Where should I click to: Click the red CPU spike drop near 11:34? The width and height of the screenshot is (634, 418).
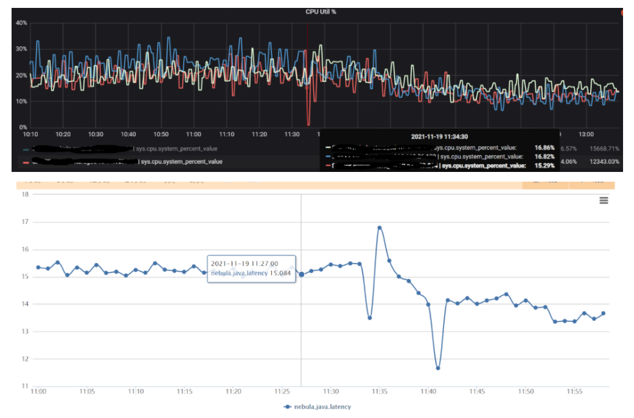click(308, 123)
